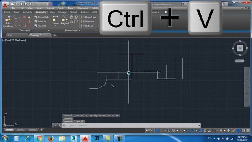Viewport: 252px width, 142px height.
Task: Click the Save icon in quick access toolbar
Action: [x=21, y=4]
